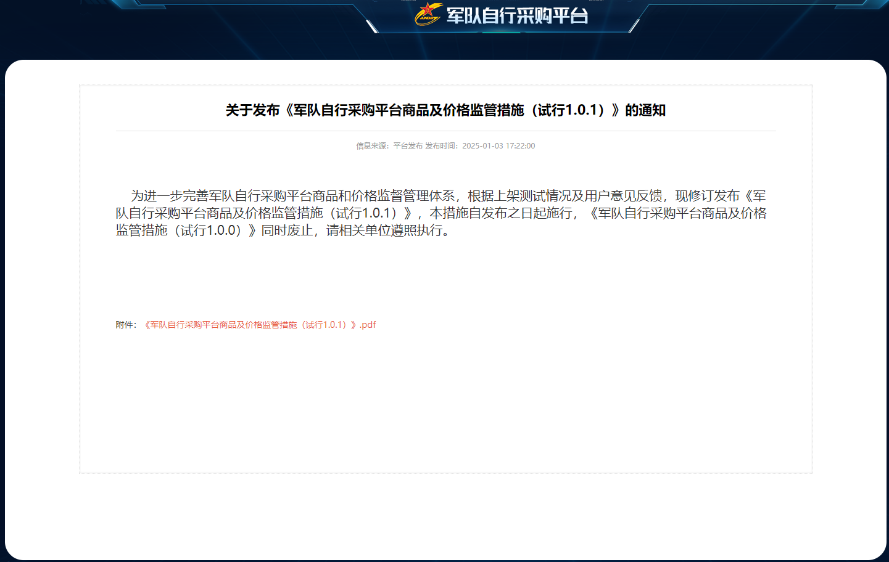The width and height of the screenshot is (889, 562).
Task: Click 请相关单位遵照执行 in the body
Action: click(x=384, y=230)
